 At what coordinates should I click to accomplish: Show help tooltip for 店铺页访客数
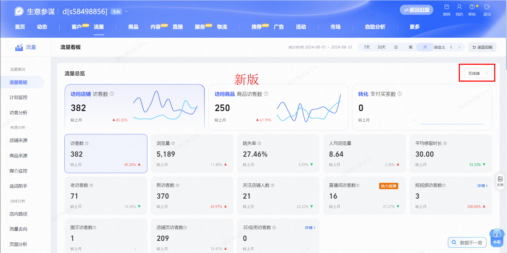(185, 228)
